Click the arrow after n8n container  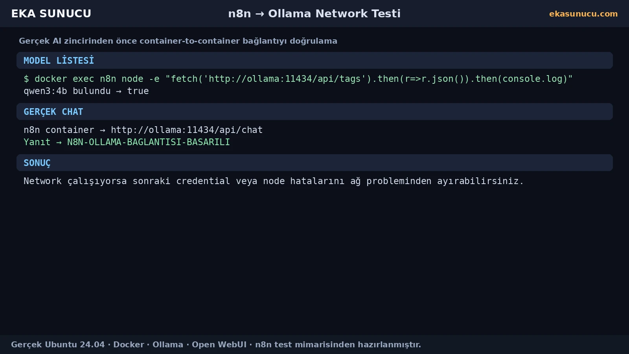pos(103,130)
